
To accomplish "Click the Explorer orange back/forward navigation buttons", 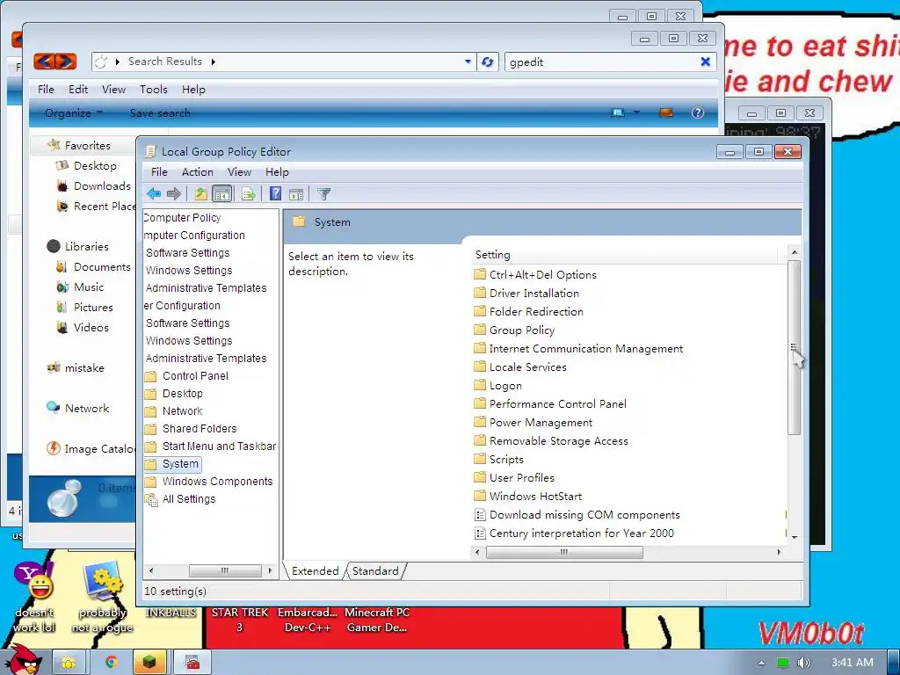I will (x=54, y=62).
